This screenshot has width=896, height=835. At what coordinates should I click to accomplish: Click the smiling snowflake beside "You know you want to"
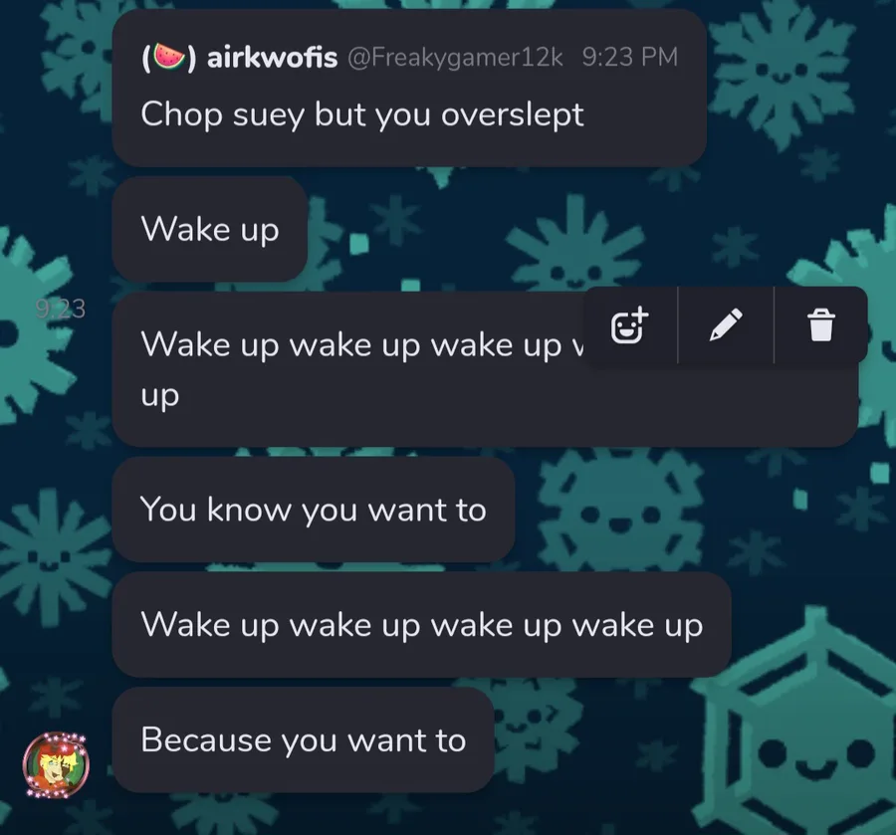point(620,512)
